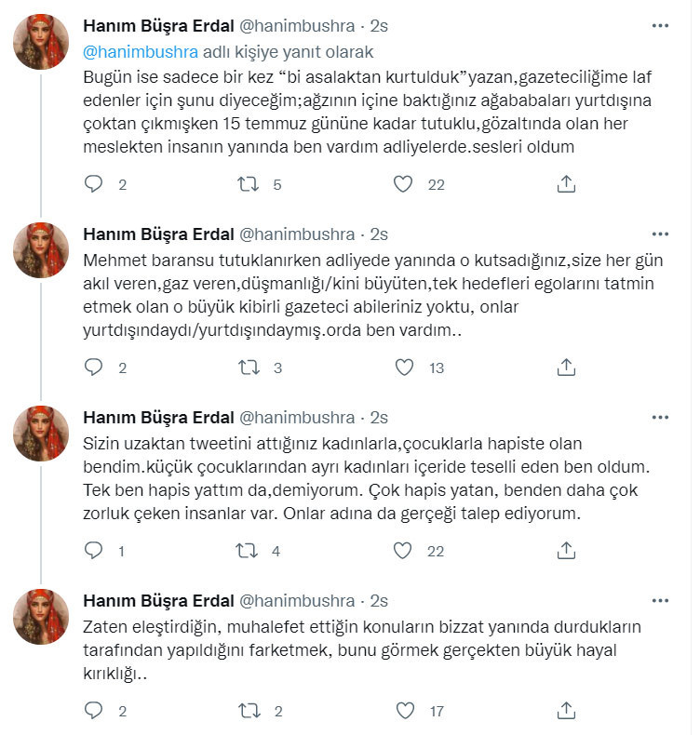The image size is (700, 735).
Task: Reply to the 'Bugün ise sadece' tweet
Action: [94, 184]
